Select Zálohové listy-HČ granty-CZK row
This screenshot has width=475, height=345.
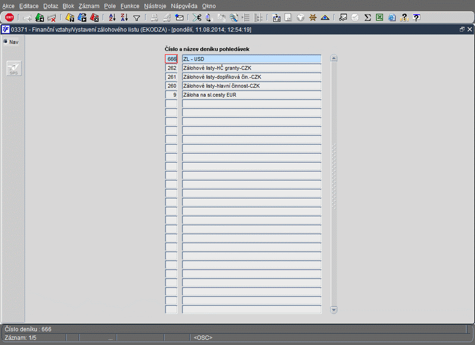click(x=251, y=68)
